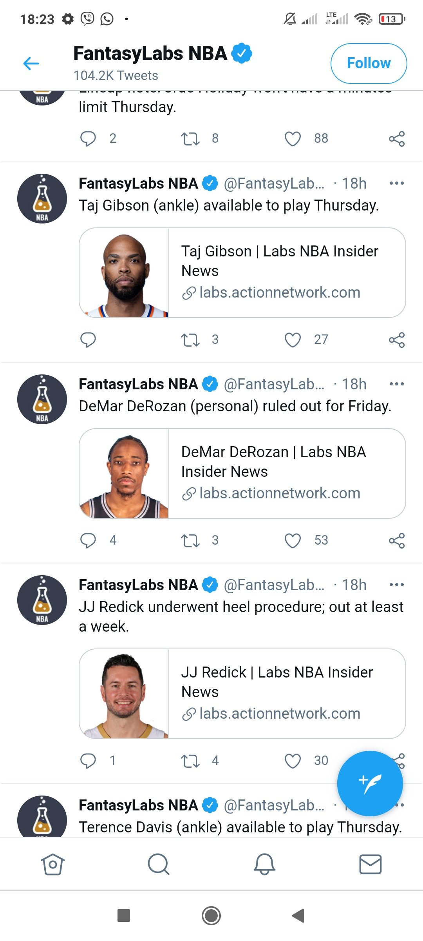Like the JJ Redick heel procedure tweet
Viewport: 423px width, 941px height.
(293, 761)
